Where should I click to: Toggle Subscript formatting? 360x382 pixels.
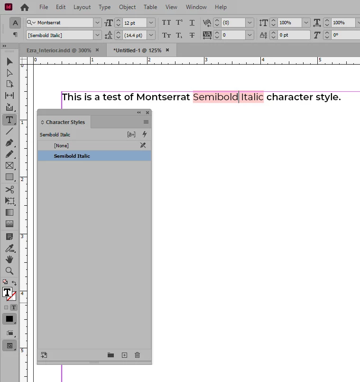click(x=179, y=36)
